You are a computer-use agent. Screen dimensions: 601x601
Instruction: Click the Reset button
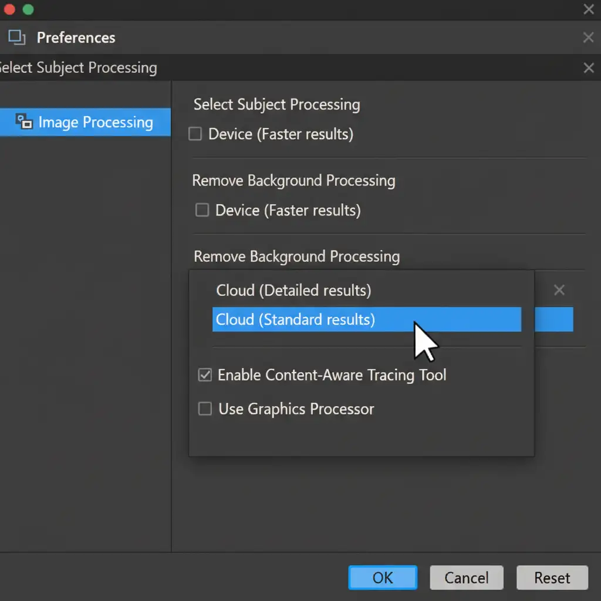[x=552, y=578]
